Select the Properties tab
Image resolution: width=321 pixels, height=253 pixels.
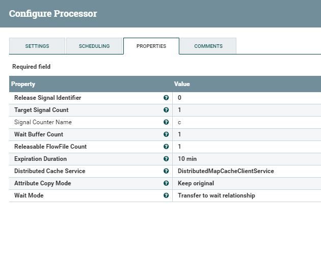[151, 46]
